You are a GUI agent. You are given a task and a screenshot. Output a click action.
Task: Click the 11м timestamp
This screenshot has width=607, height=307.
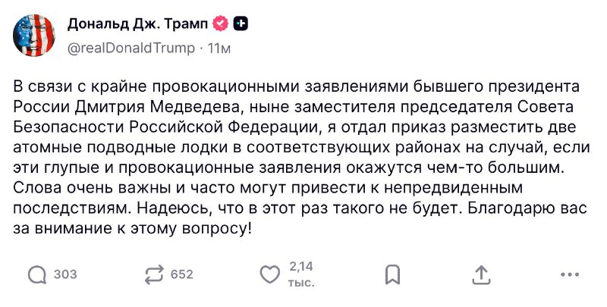coord(219,49)
